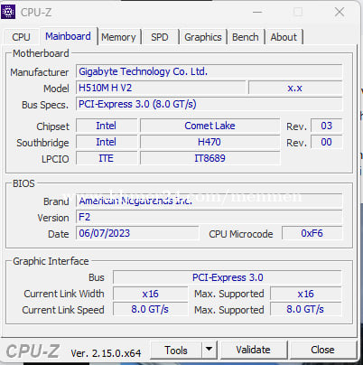Viewport: 363px width, 365px height.
Task: Minimize the CPU-Z window
Action: tap(257, 12)
